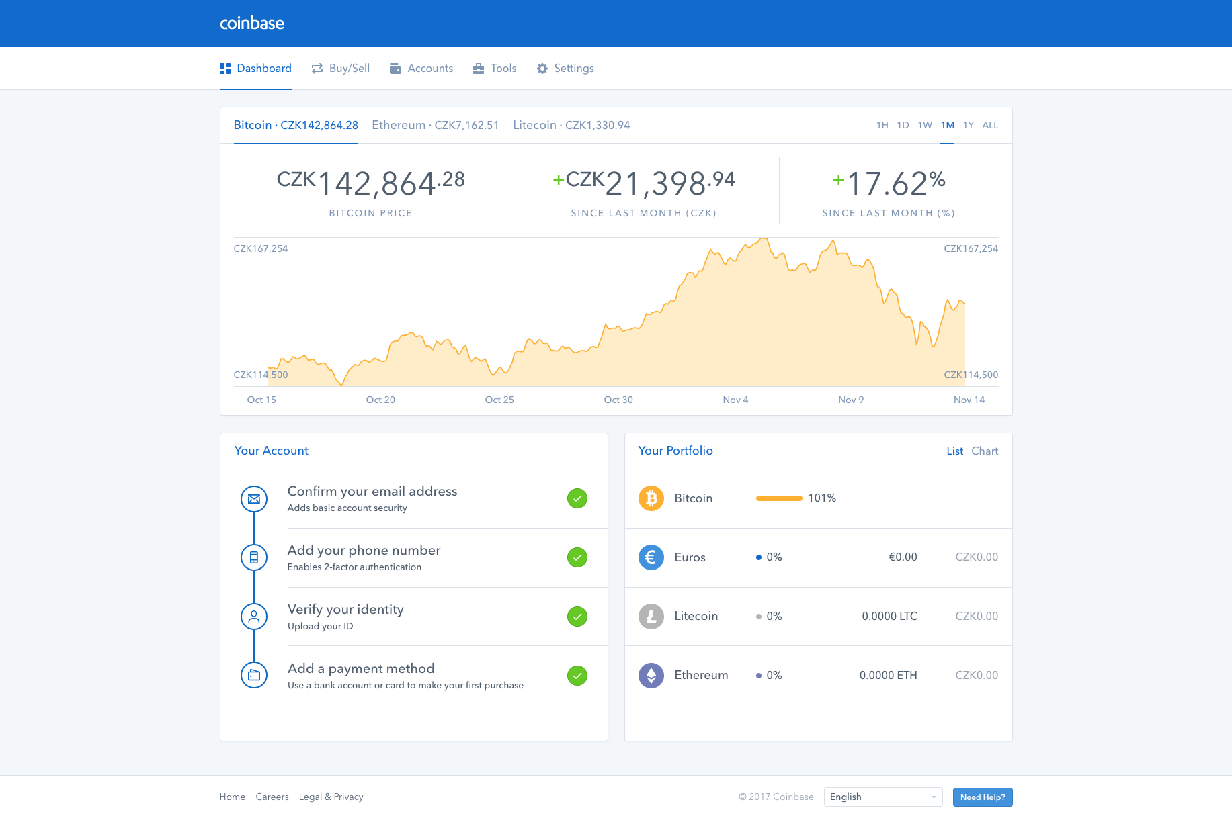The image size is (1232, 818).
Task: Go to the Buy/Sell page
Action: click(x=341, y=69)
